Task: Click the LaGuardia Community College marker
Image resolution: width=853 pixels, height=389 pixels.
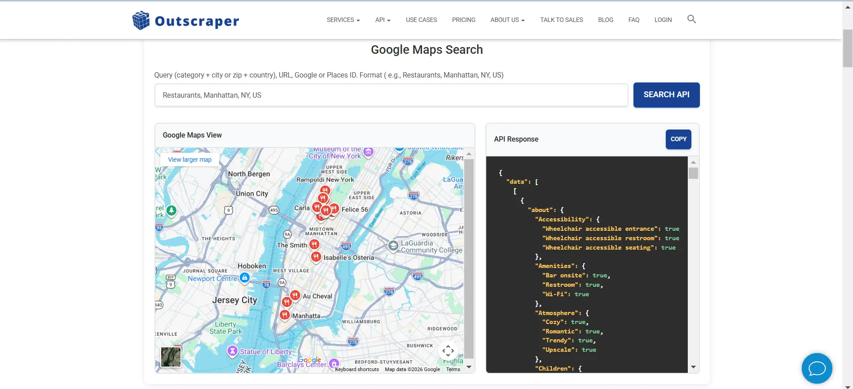Action: pyautogui.click(x=393, y=246)
